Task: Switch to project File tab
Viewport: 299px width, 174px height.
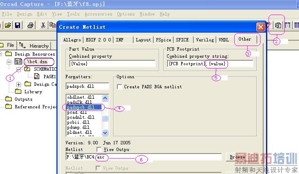Action: 8,45
